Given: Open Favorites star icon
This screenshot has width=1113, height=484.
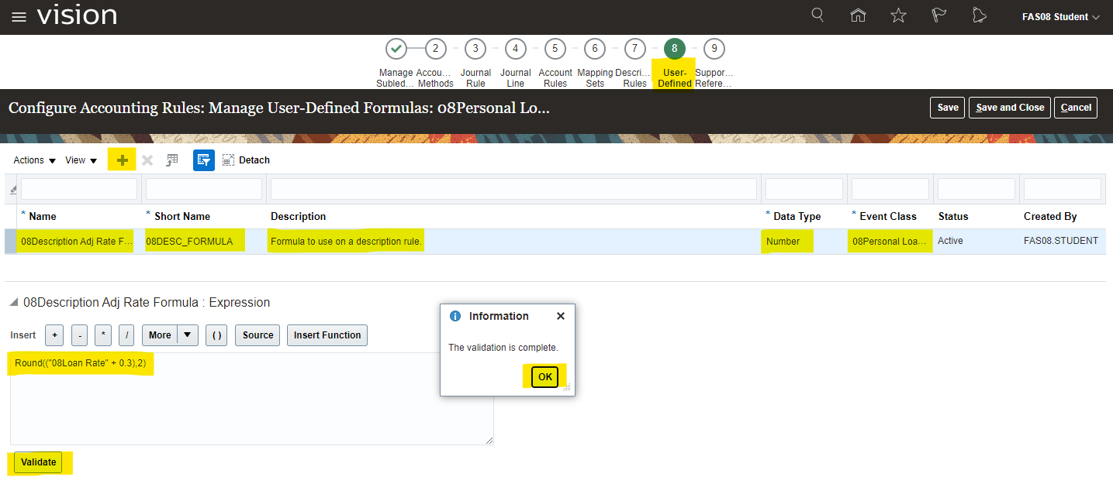Looking at the screenshot, I should pyautogui.click(x=898, y=16).
